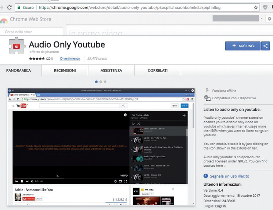Image resolution: width=273 pixels, height=210 pixels.
Task: Select 'Adele - Skyfall (Lyric Video)' item
Action: tap(158, 158)
